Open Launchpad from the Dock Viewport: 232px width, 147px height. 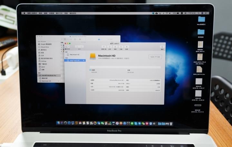[65, 123]
